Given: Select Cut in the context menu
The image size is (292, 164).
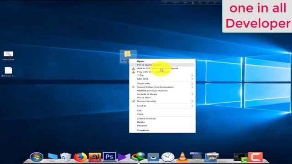Looking at the screenshot, I should [x=162, y=110].
